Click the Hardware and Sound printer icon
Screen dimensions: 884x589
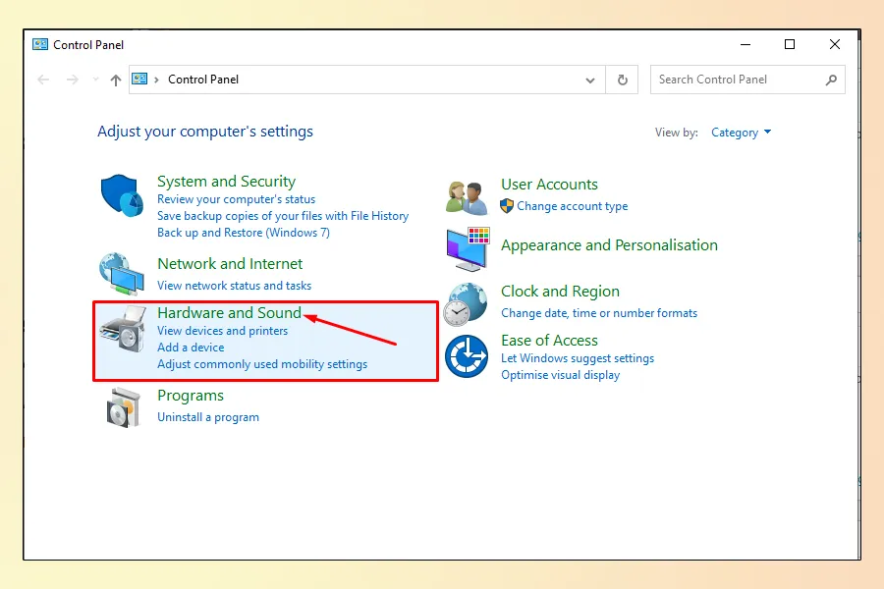[x=123, y=329]
